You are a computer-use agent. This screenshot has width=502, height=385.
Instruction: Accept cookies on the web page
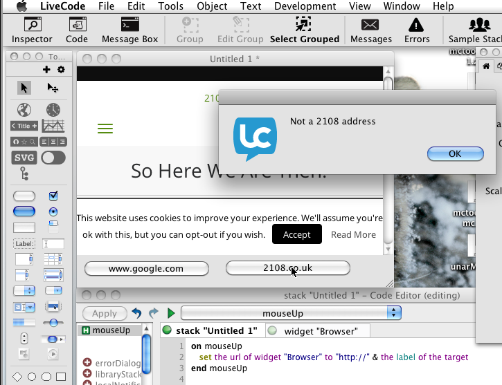pos(297,234)
